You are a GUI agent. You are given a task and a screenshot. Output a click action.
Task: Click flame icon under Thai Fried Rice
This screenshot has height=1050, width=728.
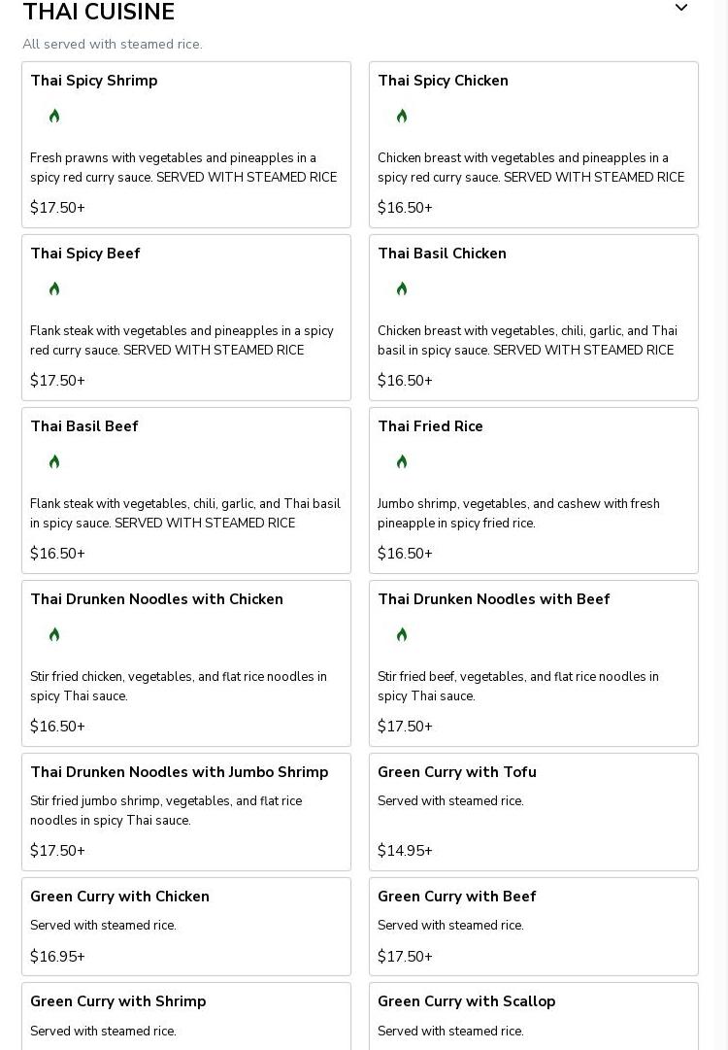click(x=402, y=461)
